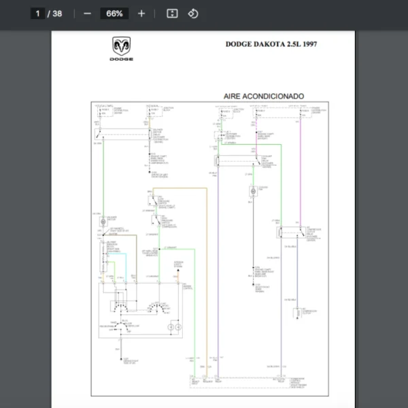Click the zoom out minus icon

pyautogui.click(x=87, y=14)
